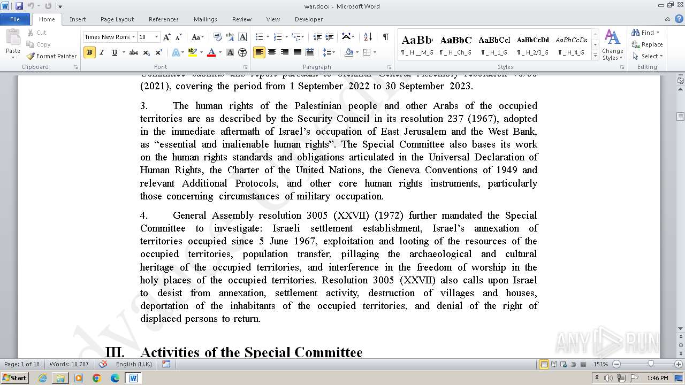
Task: Click the Shrink Font icon
Action: (x=178, y=37)
